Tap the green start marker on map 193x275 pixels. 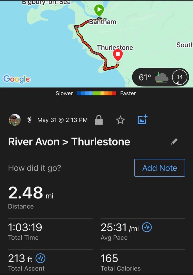99,11
